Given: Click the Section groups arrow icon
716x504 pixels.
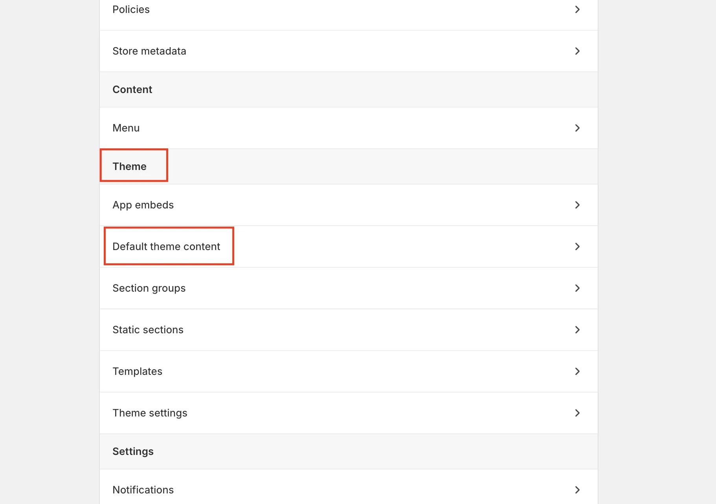Looking at the screenshot, I should coord(577,288).
